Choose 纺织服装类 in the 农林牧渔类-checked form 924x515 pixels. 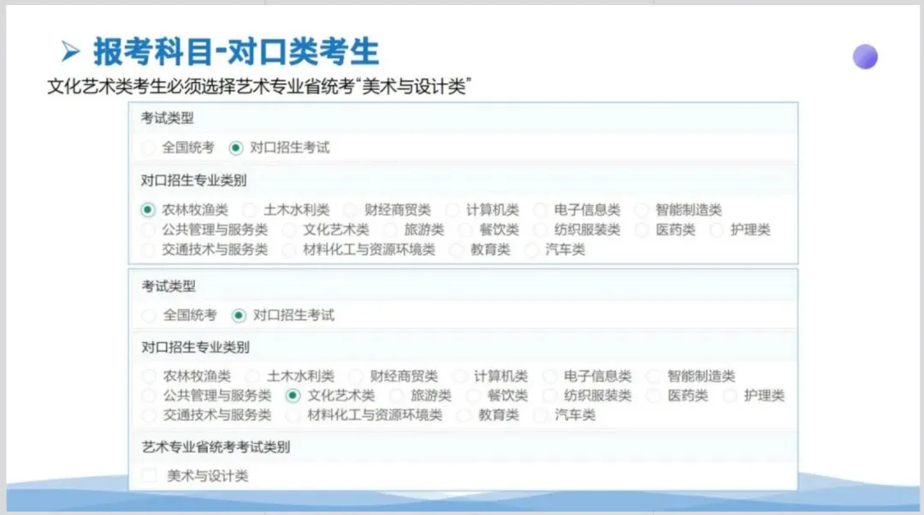540,230
